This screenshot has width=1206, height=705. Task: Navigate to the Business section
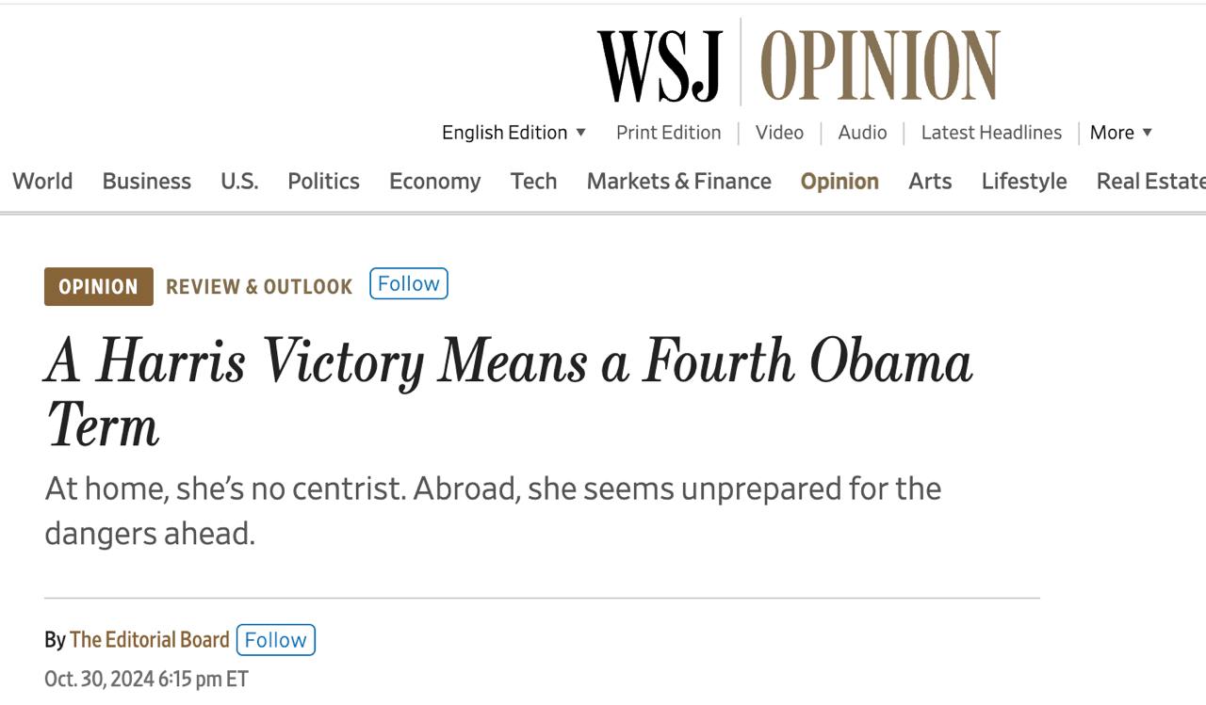click(x=146, y=181)
